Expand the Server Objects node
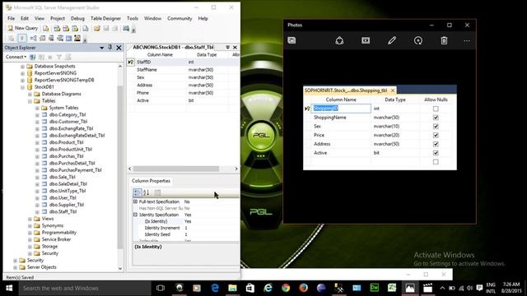The image size is (527, 296). click(x=15, y=267)
